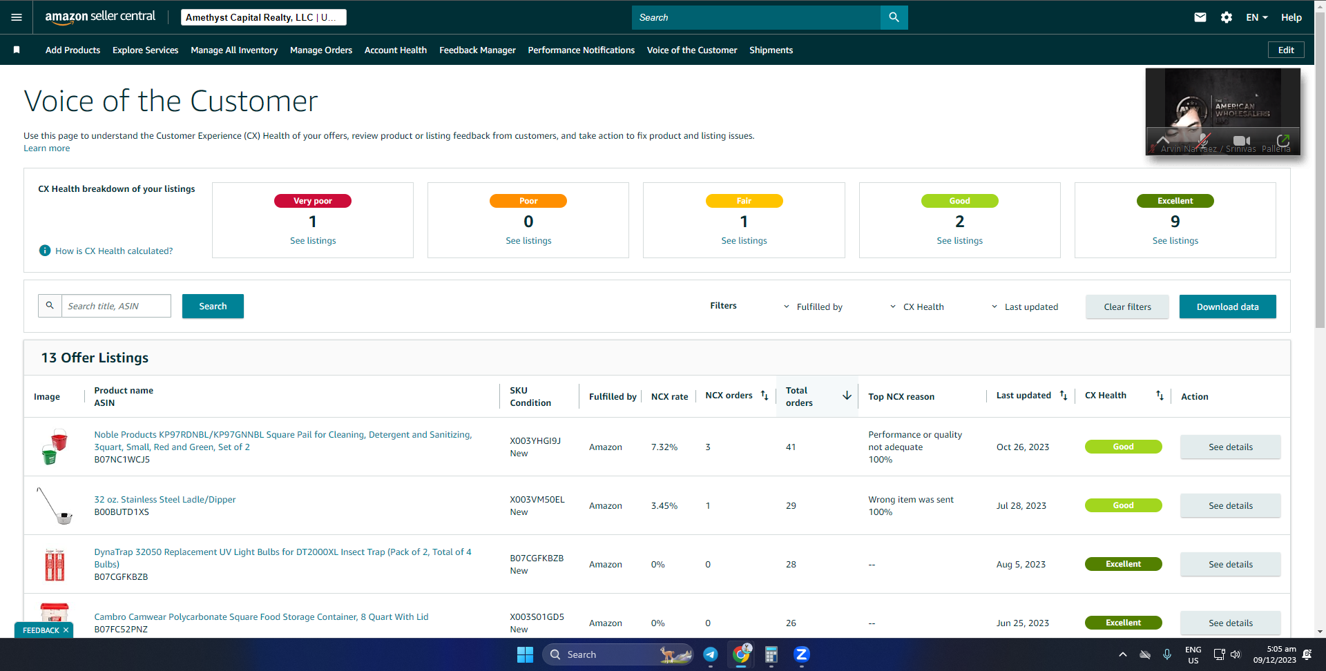Sort by NCX orders arrows icon
The height and width of the screenshot is (671, 1326).
(765, 396)
